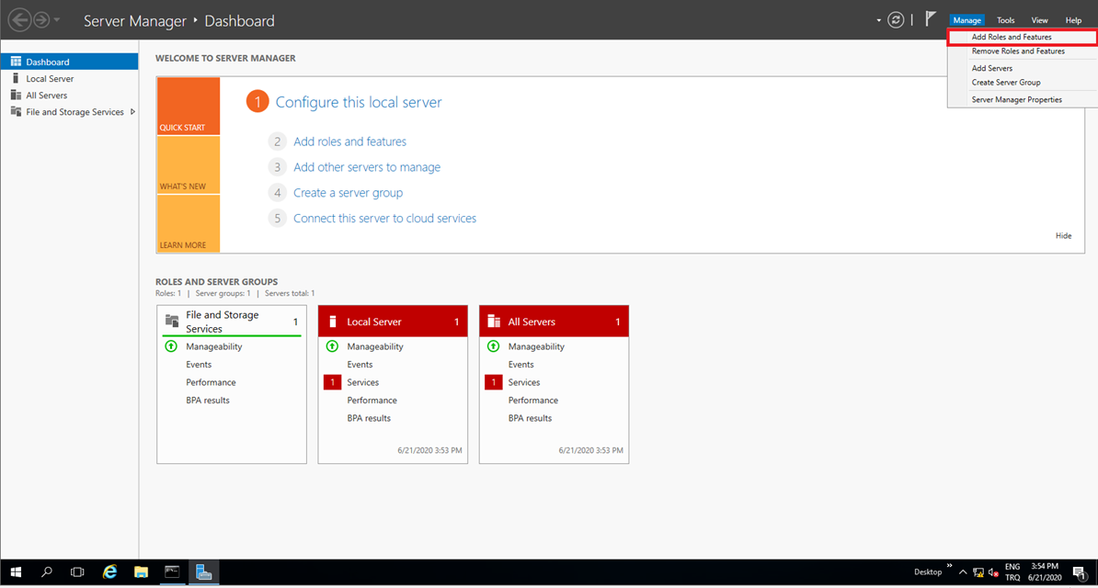The height and width of the screenshot is (588, 1098).
Task: Click Add roles and features link
Action: tap(349, 141)
